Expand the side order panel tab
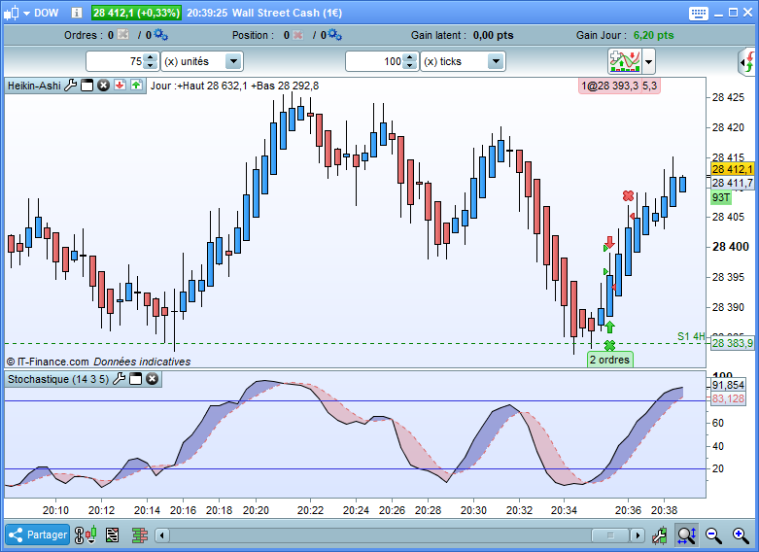759x552 pixels. 747,61
